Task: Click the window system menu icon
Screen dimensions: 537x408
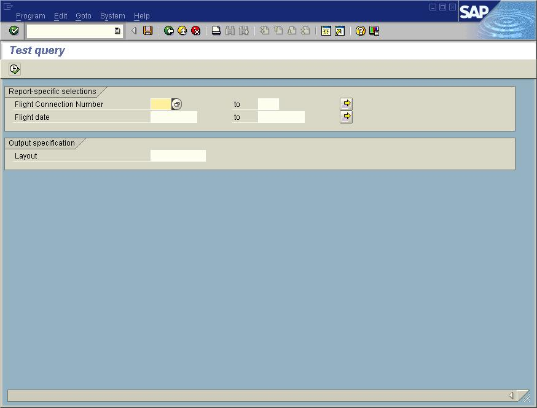Action: tap(8, 6)
